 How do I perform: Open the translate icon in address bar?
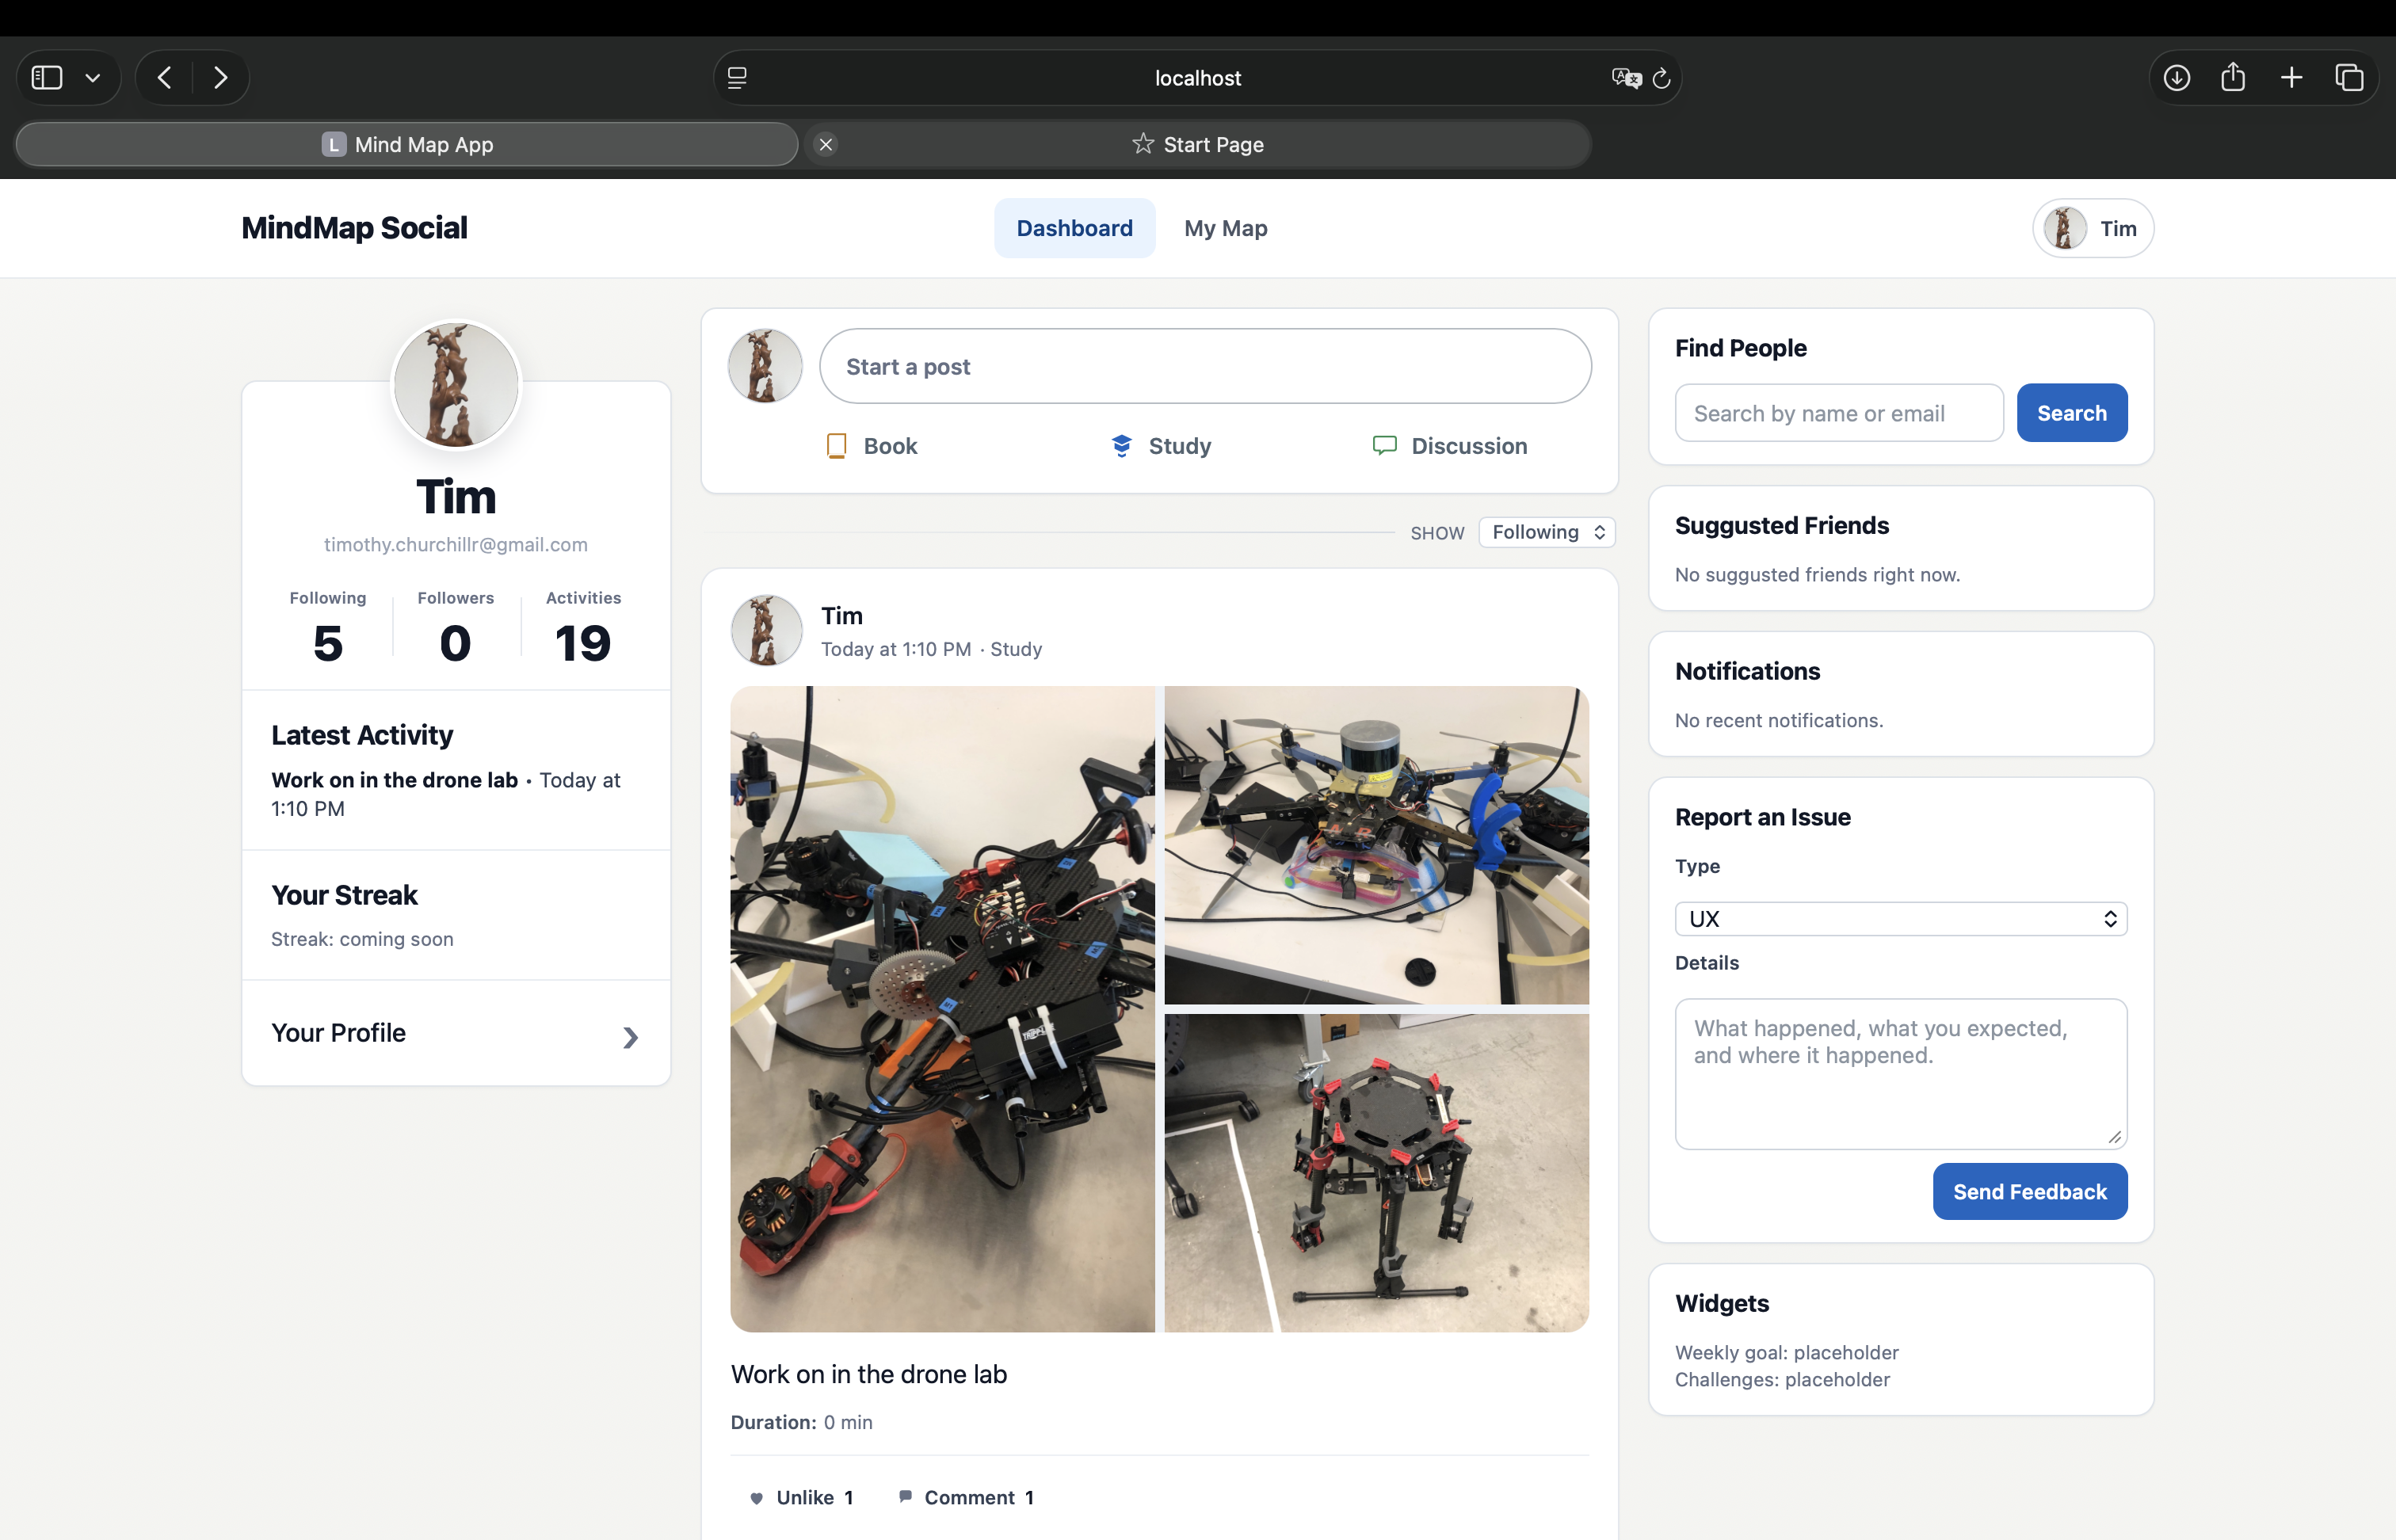click(1626, 78)
